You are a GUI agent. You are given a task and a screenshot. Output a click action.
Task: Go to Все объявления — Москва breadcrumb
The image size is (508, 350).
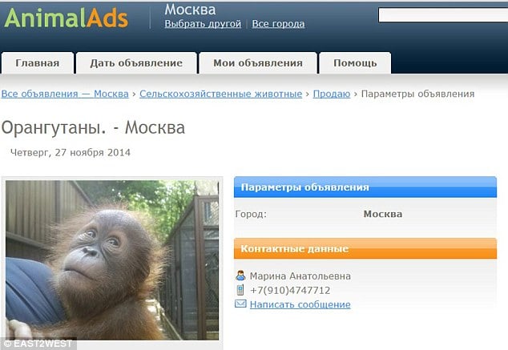pyautogui.click(x=65, y=94)
